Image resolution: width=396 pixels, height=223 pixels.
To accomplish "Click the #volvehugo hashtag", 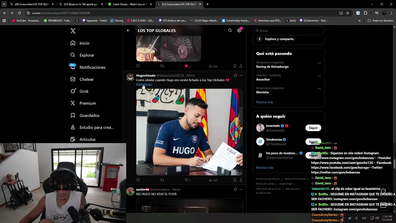I will 144,84.
